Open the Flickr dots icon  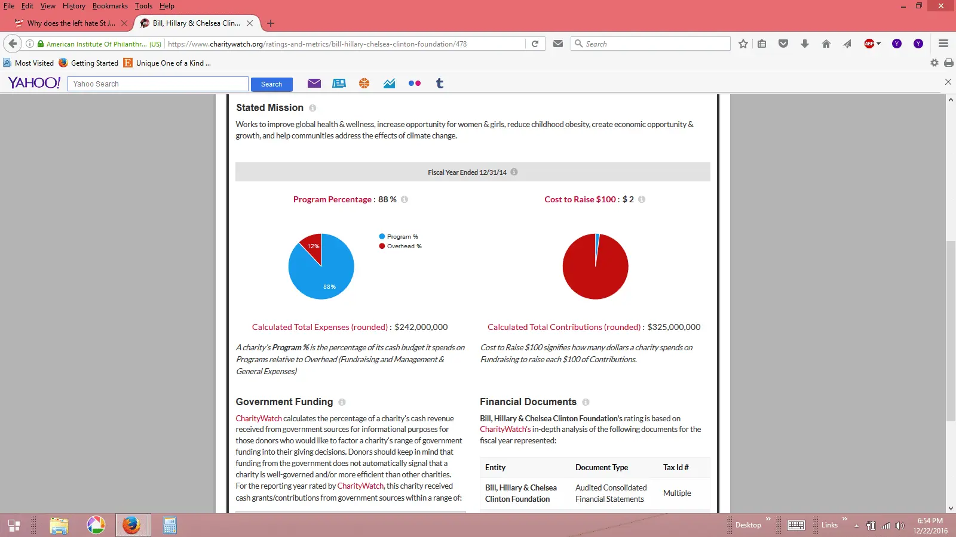pyautogui.click(x=415, y=84)
